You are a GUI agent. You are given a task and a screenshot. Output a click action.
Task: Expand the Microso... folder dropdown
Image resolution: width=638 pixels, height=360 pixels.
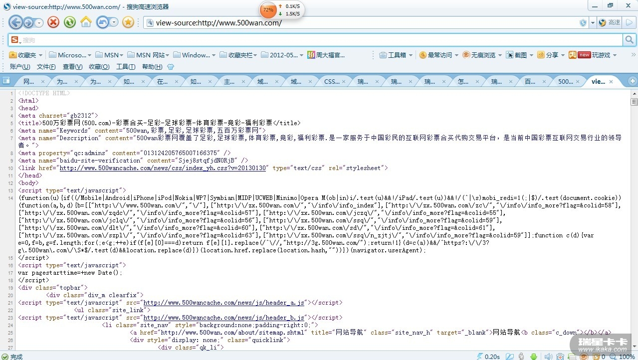click(x=89, y=55)
